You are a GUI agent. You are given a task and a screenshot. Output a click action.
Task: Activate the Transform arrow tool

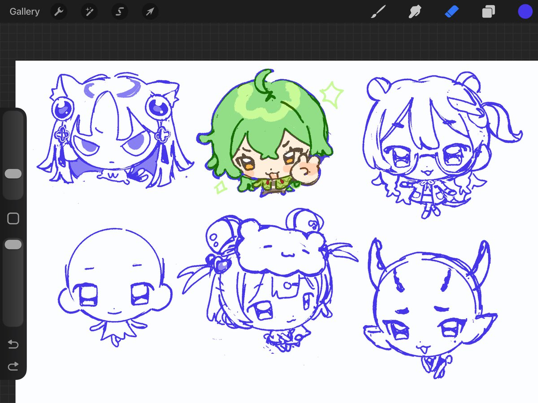tap(150, 12)
